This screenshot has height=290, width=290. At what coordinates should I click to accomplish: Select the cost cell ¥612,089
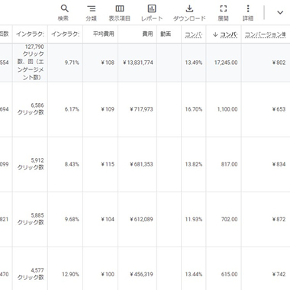point(141,219)
